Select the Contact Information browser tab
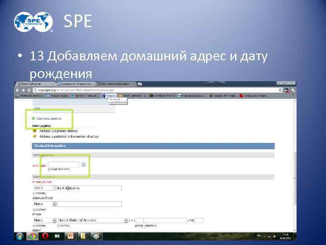The height and width of the screenshot is (245, 326). click(x=116, y=84)
